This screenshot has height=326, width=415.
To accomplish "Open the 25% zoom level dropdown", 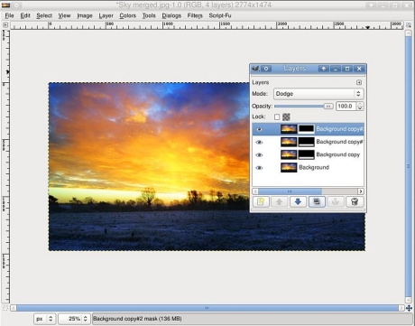I will click(74, 319).
